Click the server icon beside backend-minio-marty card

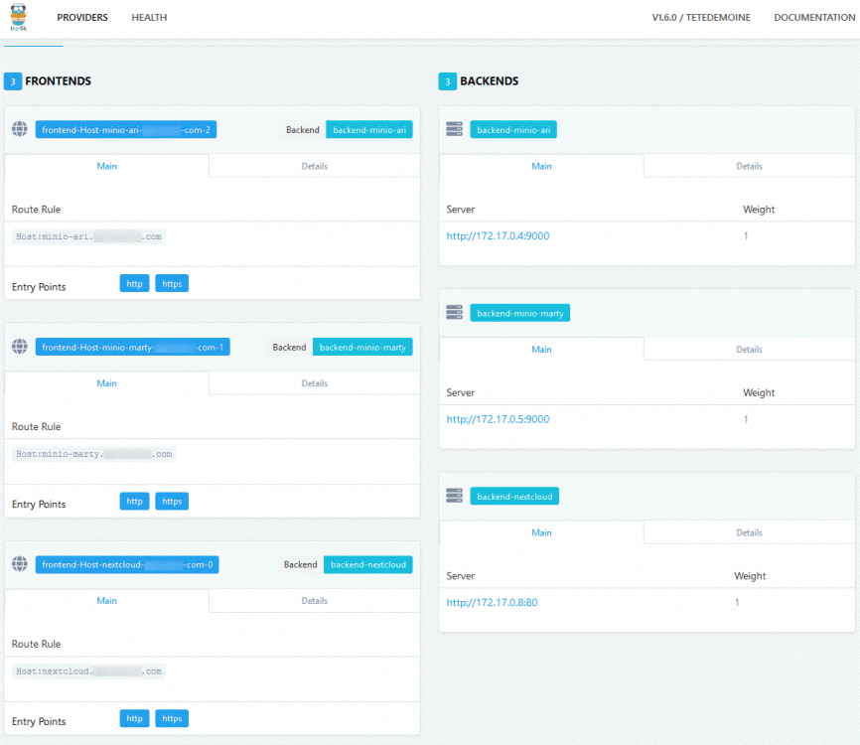click(454, 312)
